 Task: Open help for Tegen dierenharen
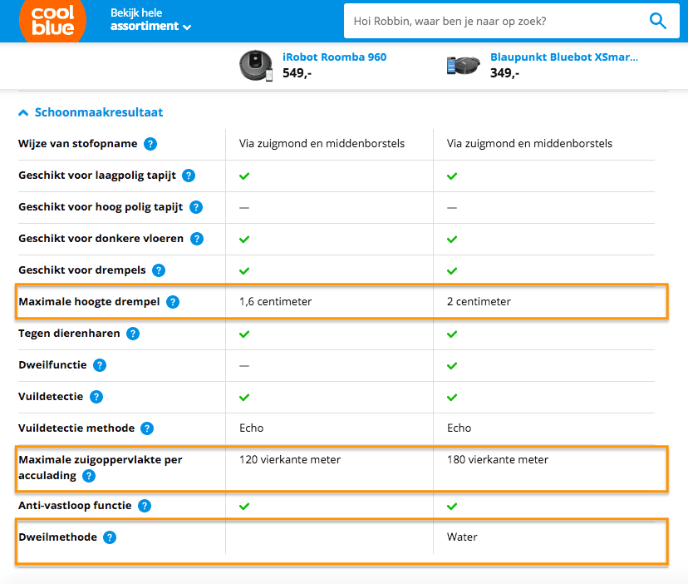(133, 334)
